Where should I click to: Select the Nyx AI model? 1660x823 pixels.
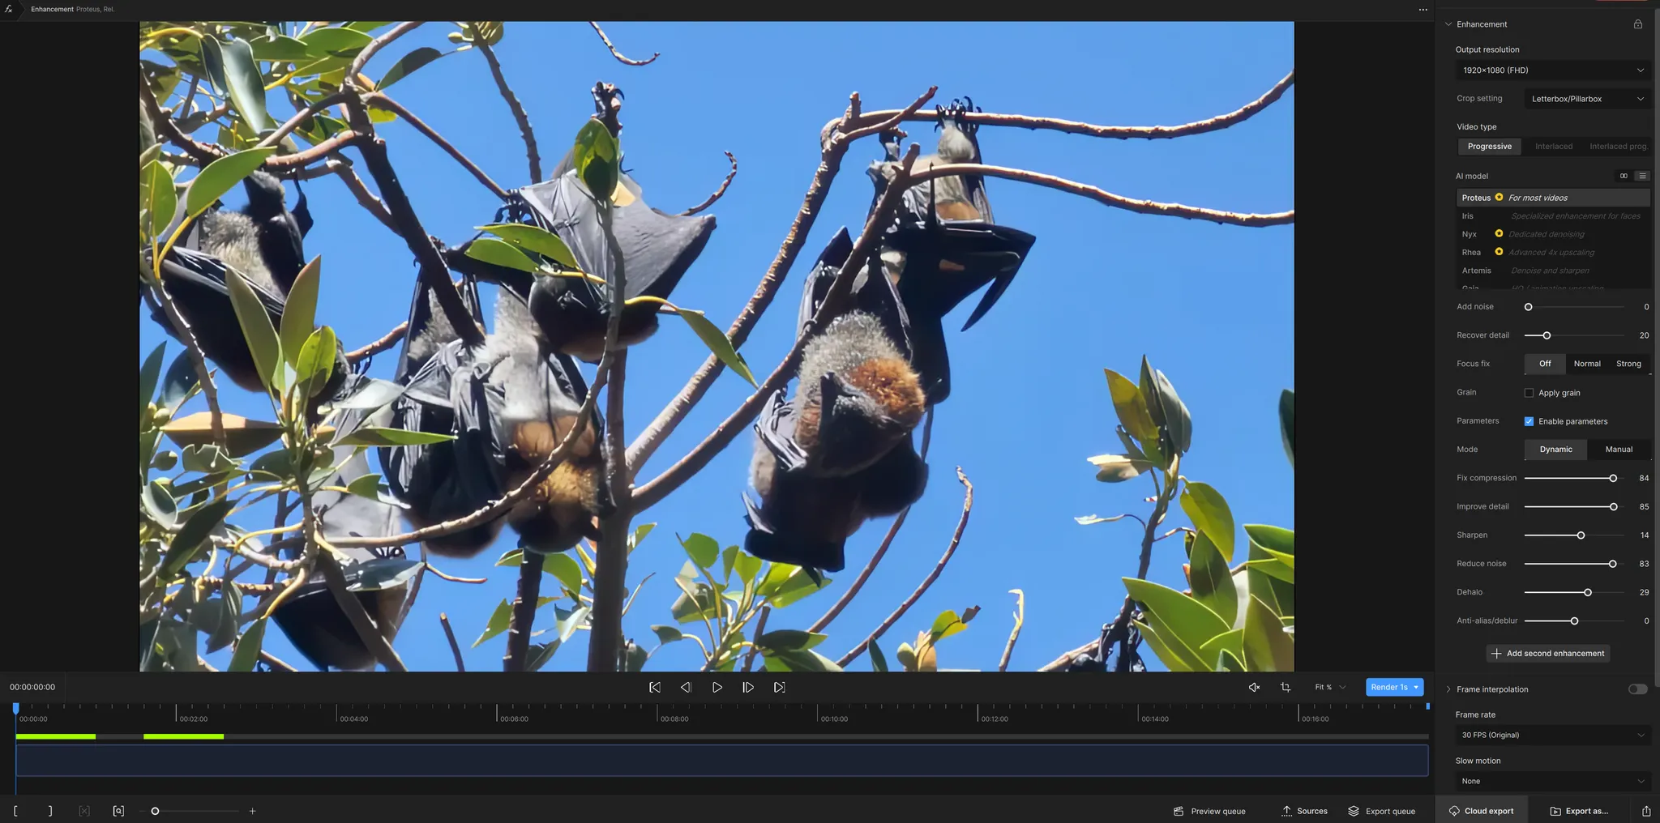click(x=1553, y=234)
